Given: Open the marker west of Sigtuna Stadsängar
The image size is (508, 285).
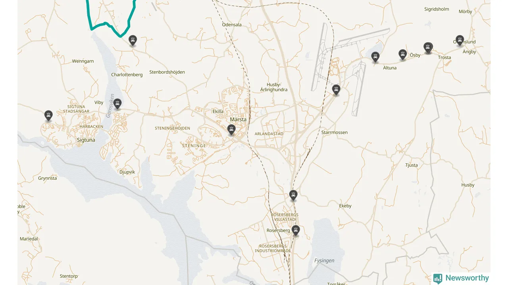Looking at the screenshot, I should [x=48, y=116].
